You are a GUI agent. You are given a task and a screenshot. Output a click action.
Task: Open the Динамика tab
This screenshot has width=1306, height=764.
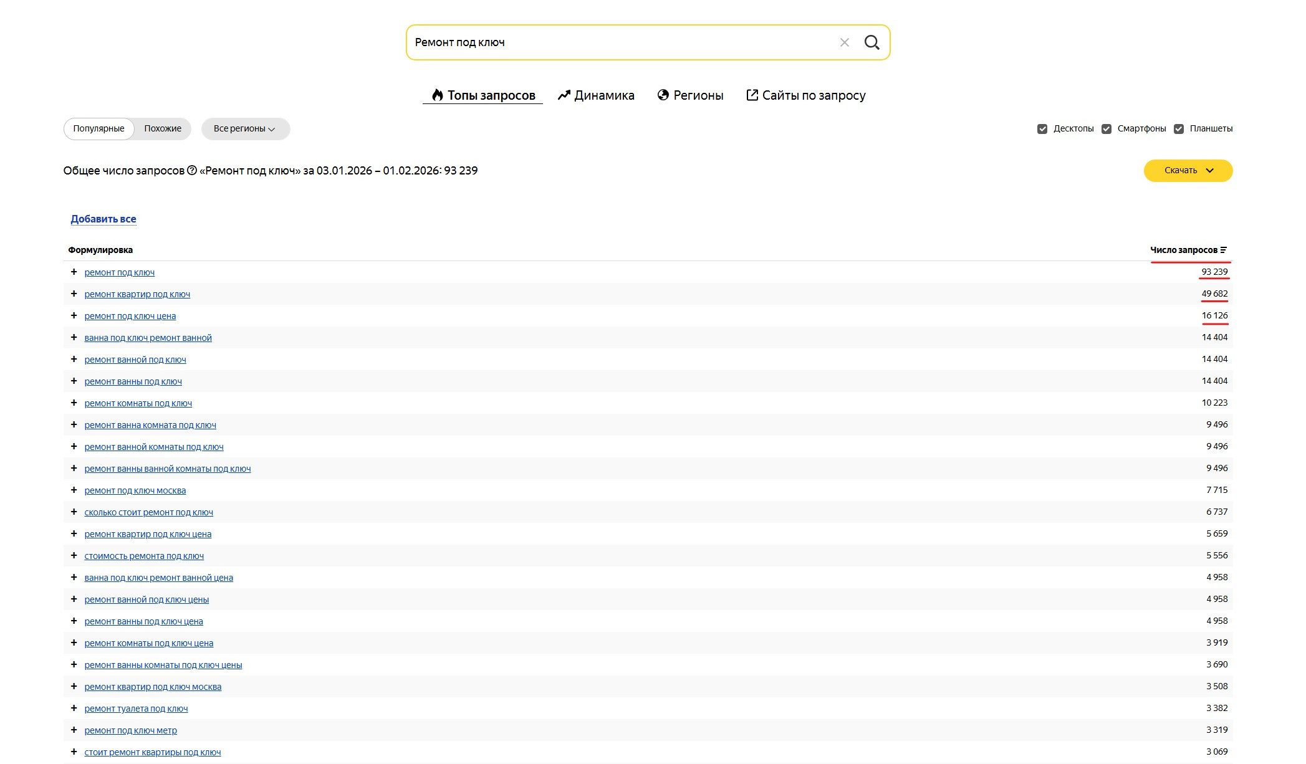pos(596,95)
